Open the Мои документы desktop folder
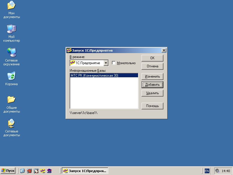 [x=12, y=6]
